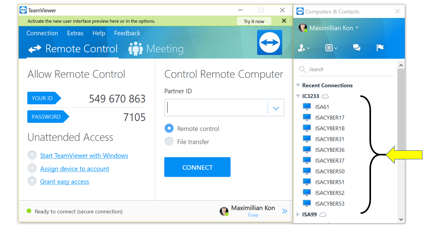Select the ISACYBER36 computer icon

coord(307,150)
